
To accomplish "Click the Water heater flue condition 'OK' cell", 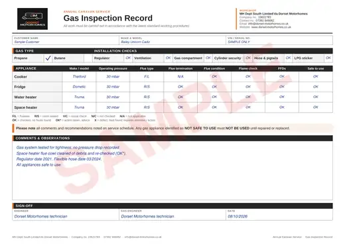I will click(x=214, y=97).
